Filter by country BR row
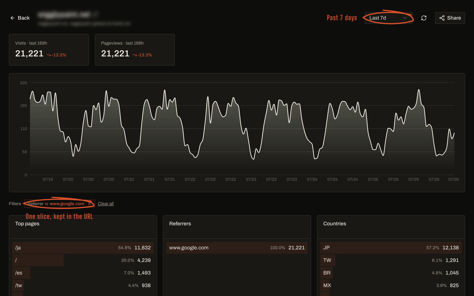The width and height of the screenshot is (474, 296). (391, 273)
